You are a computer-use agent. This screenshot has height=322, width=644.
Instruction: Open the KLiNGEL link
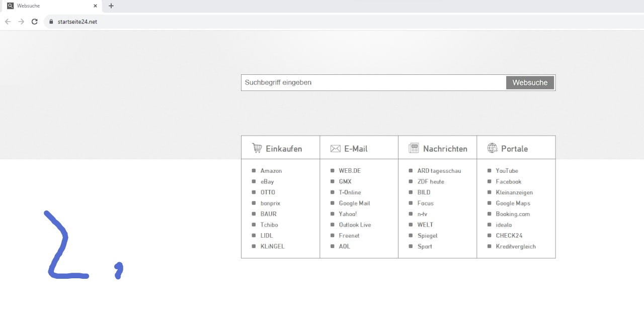coord(272,247)
